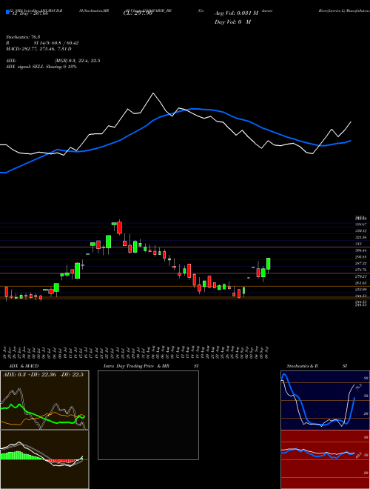Click the 'Intra Day Trading Price & MR' title
The height and width of the screenshot is (489, 370).
click(x=137, y=366)
